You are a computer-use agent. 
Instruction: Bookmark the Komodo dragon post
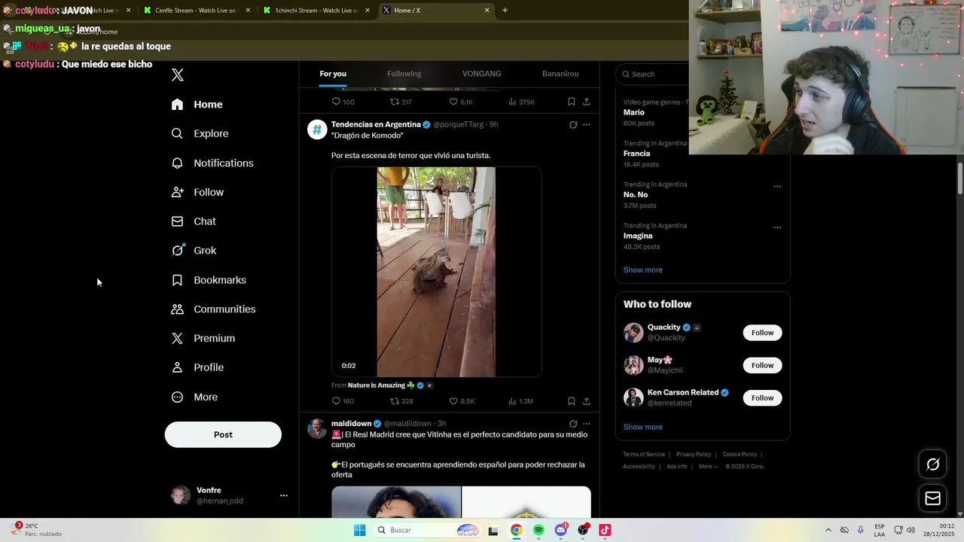[x=572, y=401]
